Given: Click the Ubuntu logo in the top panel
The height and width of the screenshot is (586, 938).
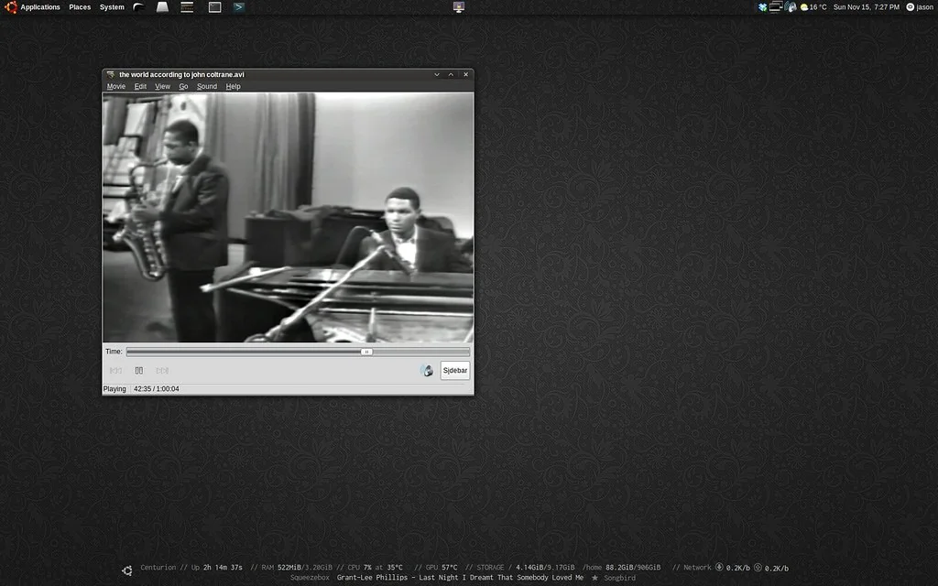Looking at the screenshot, I should (10, 7).
